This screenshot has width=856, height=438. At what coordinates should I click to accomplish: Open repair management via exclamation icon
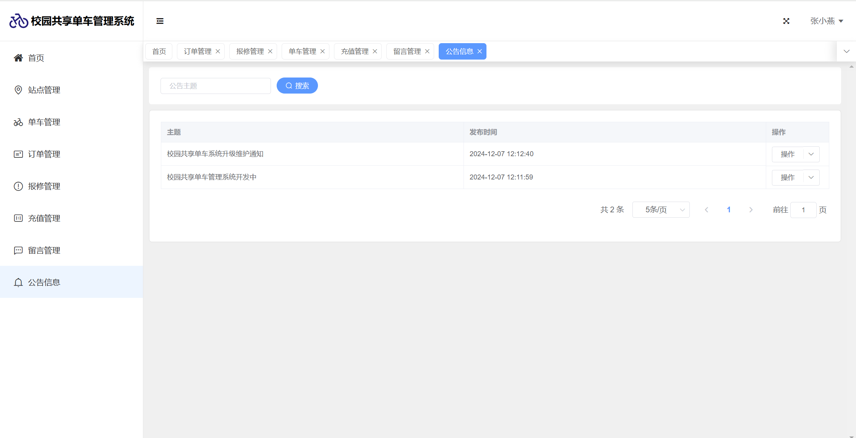18,186
